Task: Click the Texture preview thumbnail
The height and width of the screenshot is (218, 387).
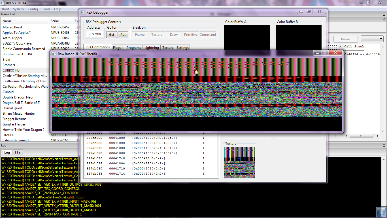Action: [x=239, y=162]
